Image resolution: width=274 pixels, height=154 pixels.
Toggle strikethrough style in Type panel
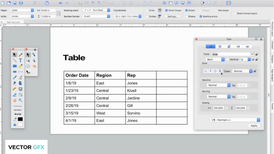pos(210,71)
